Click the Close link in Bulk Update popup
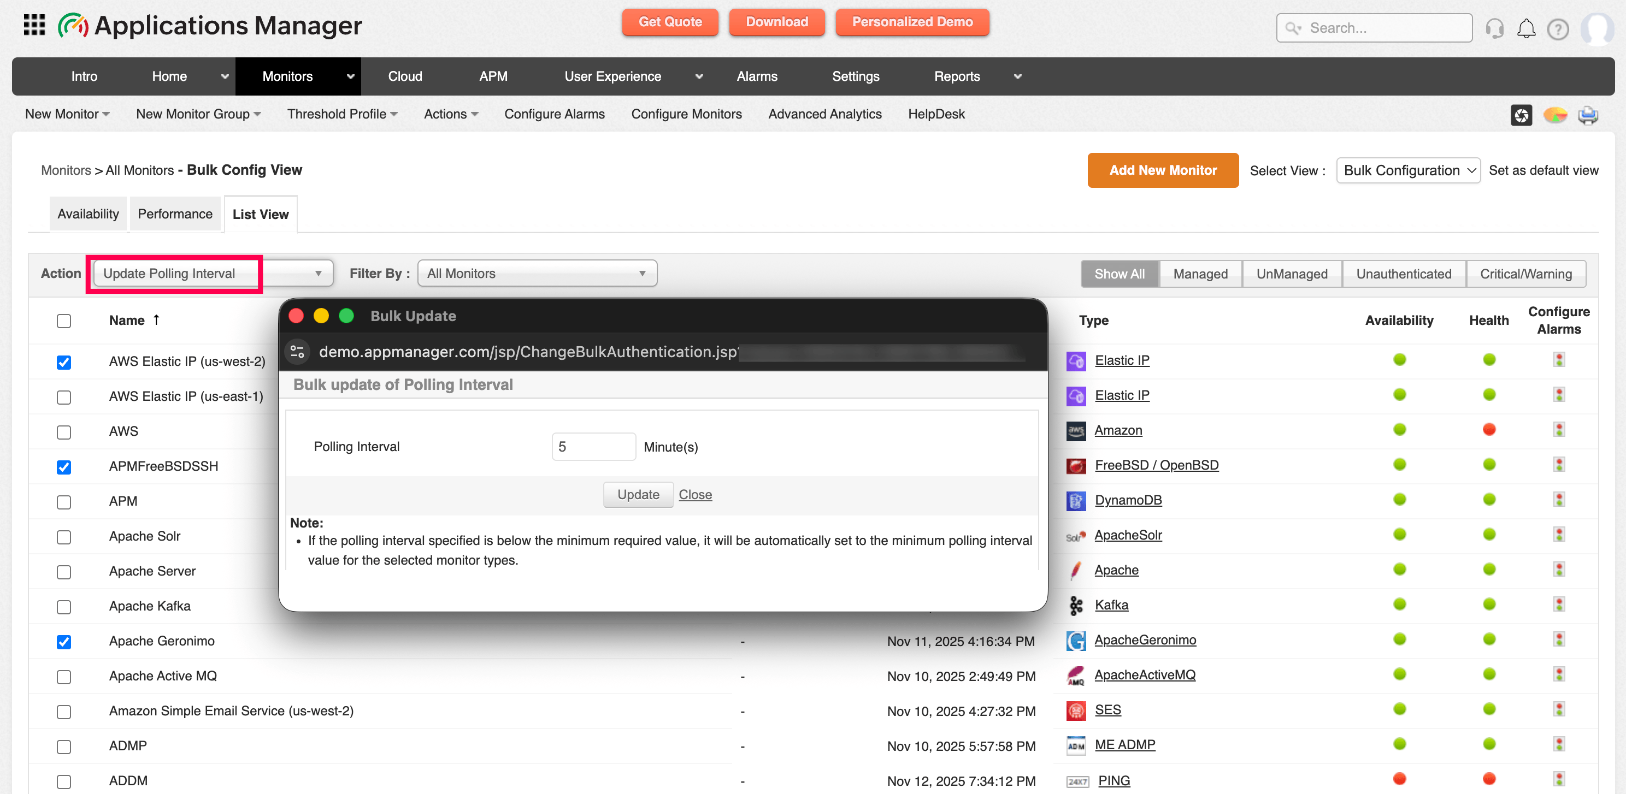1626x794 pixels. point(695,495)
